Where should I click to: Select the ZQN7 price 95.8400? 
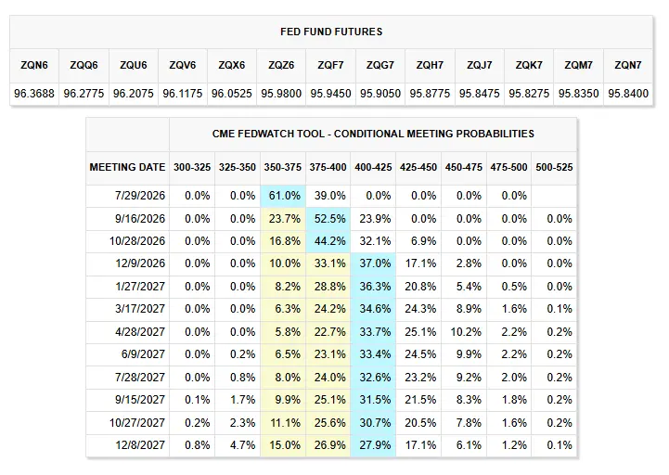(628, 94)
